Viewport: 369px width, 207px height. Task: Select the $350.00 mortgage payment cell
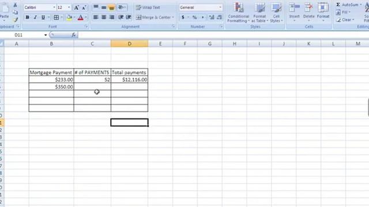tap(51, 87)
